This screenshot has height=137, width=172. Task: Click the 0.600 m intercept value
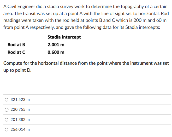tap(56, 52)
